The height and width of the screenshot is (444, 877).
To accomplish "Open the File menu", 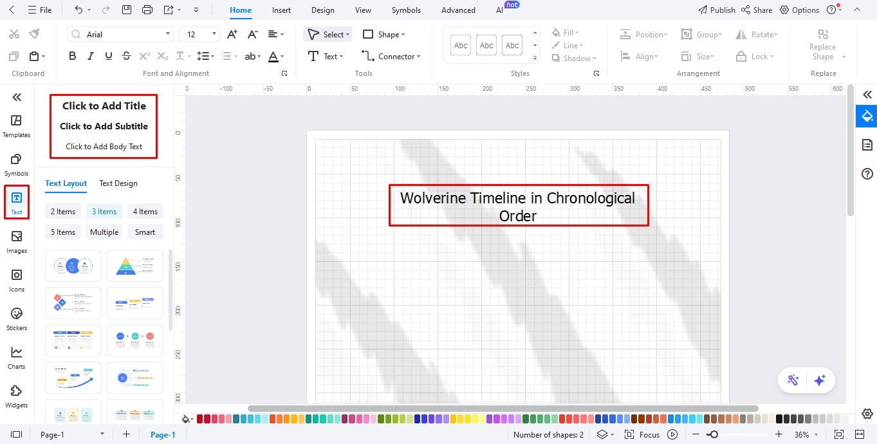I will pos(40,10).
